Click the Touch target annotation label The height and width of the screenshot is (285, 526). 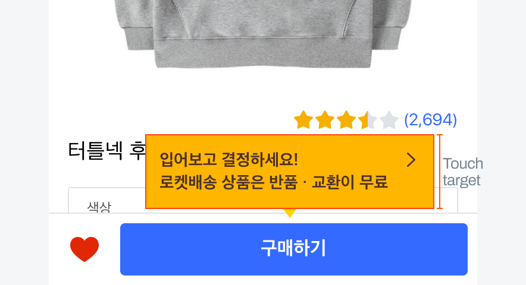tap(463, 172)
